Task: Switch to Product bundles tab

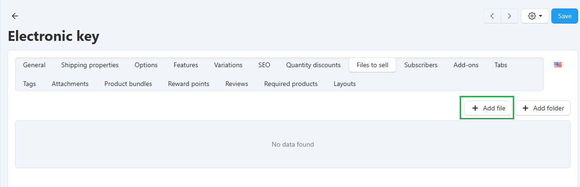Action: (128, 84)
